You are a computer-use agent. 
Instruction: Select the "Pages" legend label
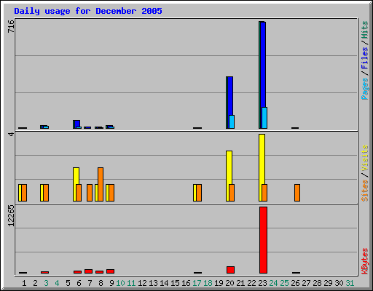point(365,89)
